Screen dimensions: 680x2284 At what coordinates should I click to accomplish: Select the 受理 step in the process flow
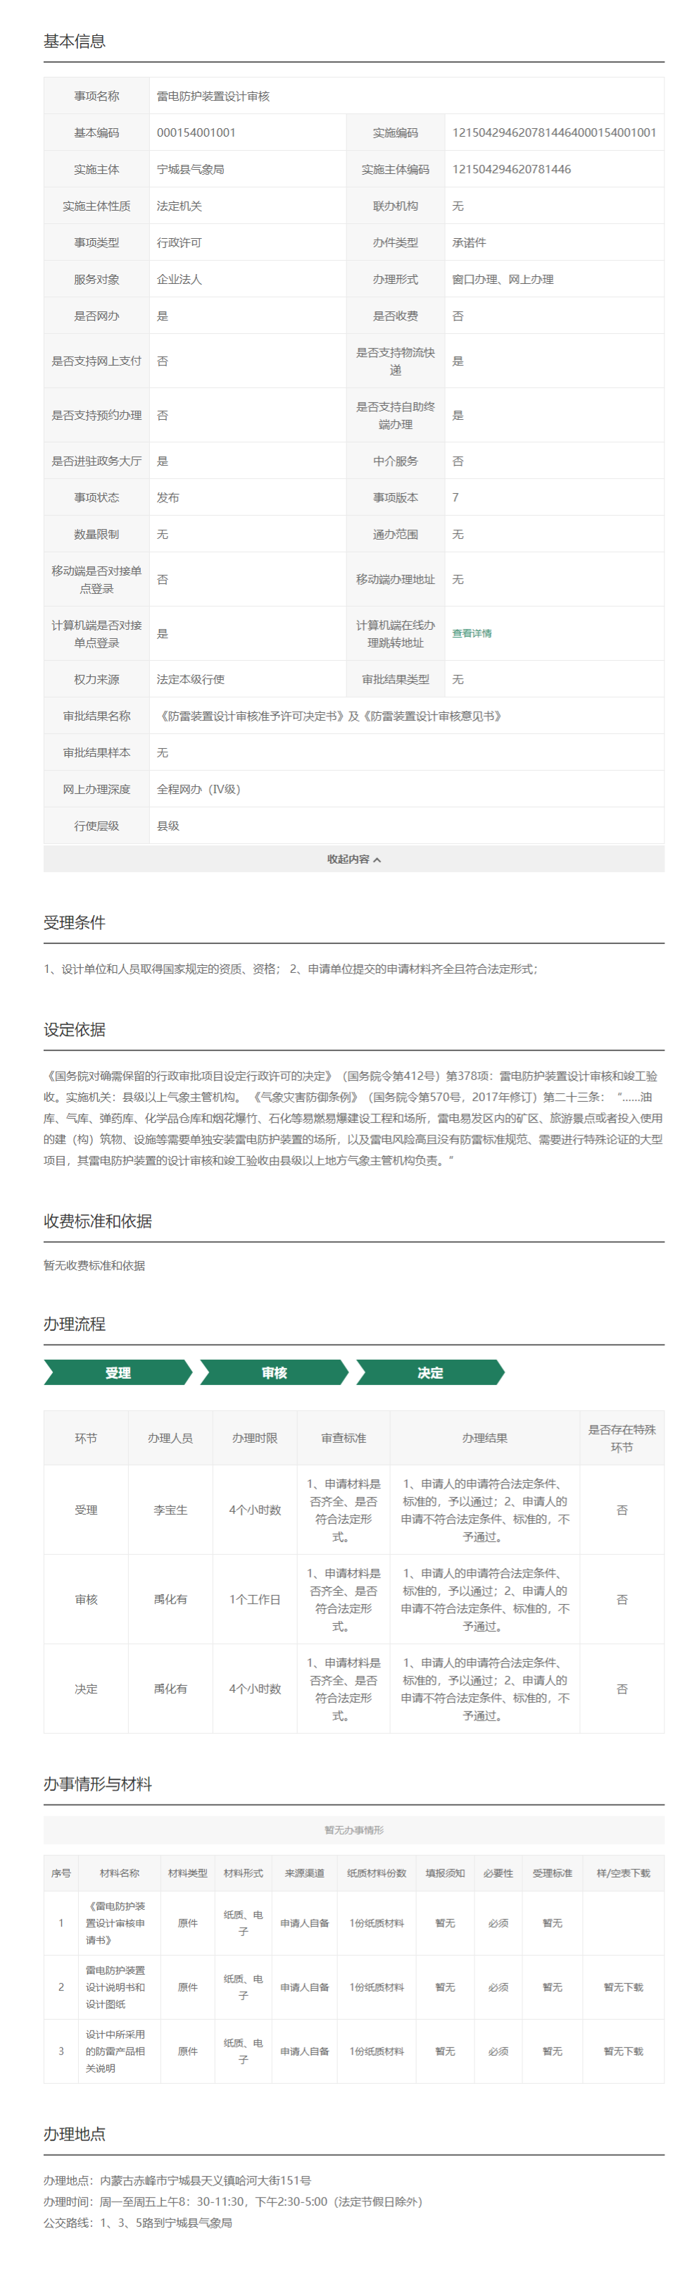click(118, 1372)
